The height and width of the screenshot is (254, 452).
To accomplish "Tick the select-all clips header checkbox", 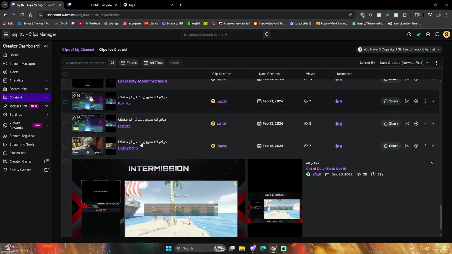I will [x=65, y=74].
